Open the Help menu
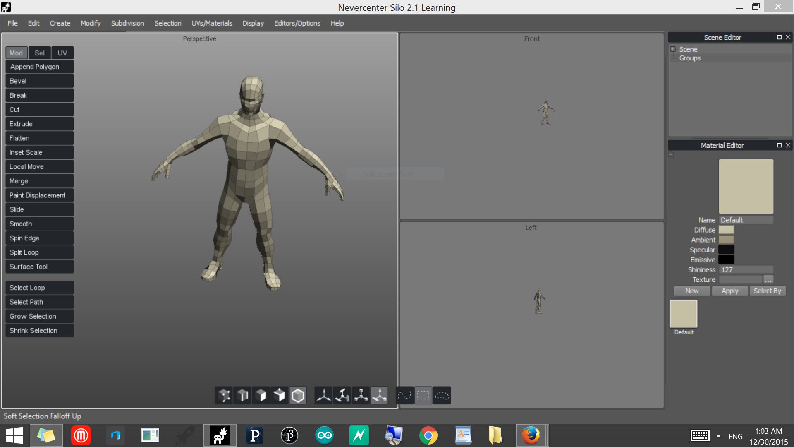The image size is (794, 447). (x=337, y=23)
